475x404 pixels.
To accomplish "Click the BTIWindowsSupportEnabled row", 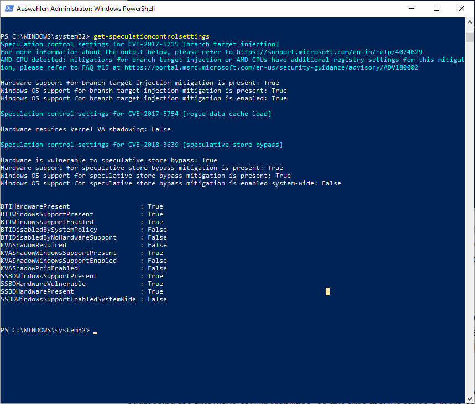I will (x=81, y=222).
